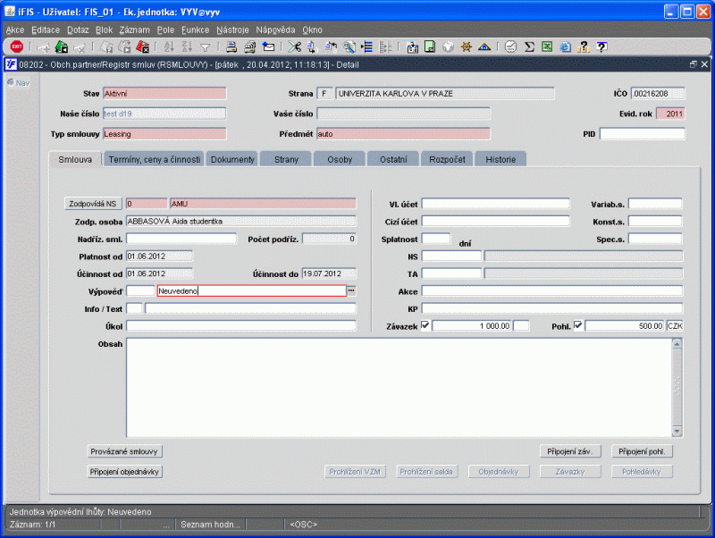Click the Sigma sum toolbar icon
The width and height of the screenshot is (715, 538).
point(529,46)
